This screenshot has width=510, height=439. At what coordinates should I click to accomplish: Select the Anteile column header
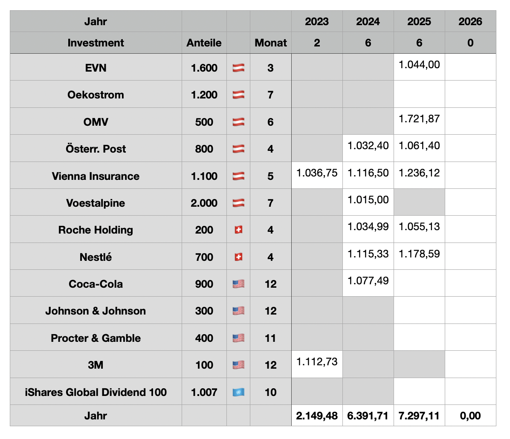pyautogui.click(x=204, y=43)
